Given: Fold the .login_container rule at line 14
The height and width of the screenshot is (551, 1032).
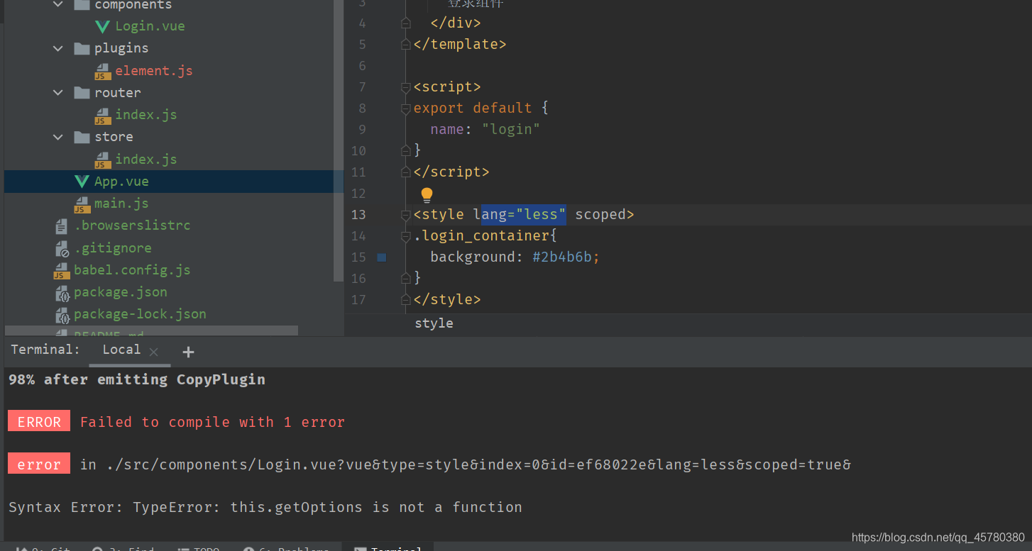Looking at the screenshot, I should pos(406,236).
